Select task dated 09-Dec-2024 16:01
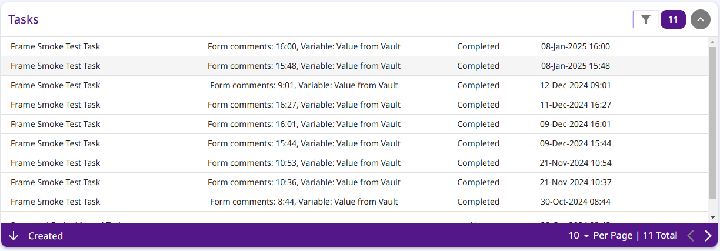 [355, 124]
